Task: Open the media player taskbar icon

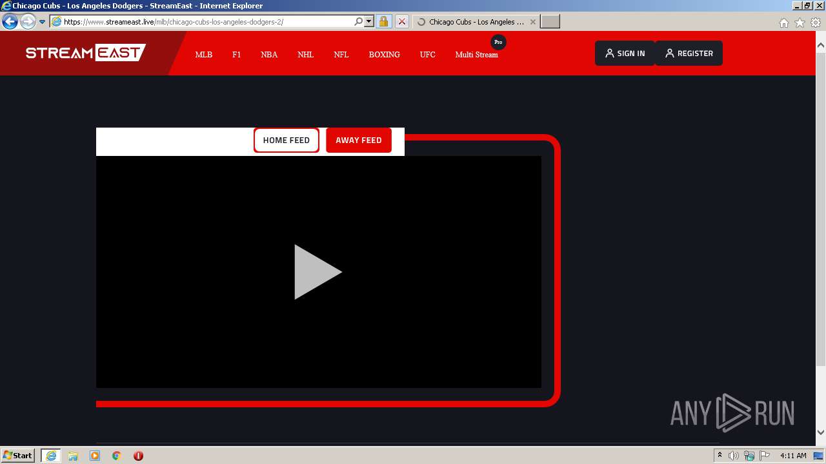Action: coord(95,456)
